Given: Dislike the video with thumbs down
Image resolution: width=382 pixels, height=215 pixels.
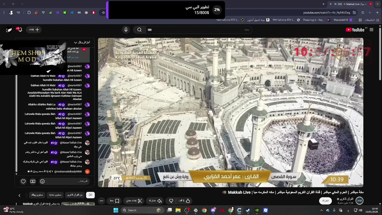Looking at the screenshot, I should (171, 201).
